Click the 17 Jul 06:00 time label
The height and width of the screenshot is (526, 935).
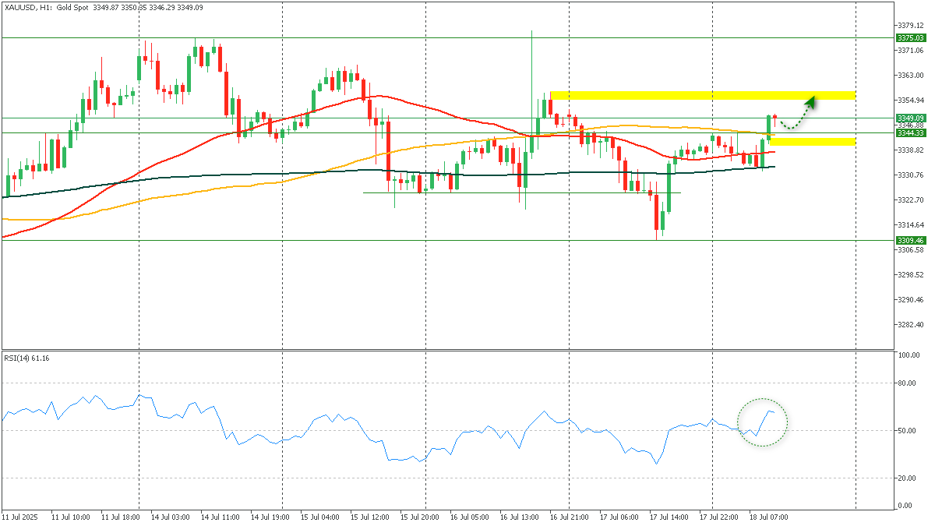(x=619, y=517)
